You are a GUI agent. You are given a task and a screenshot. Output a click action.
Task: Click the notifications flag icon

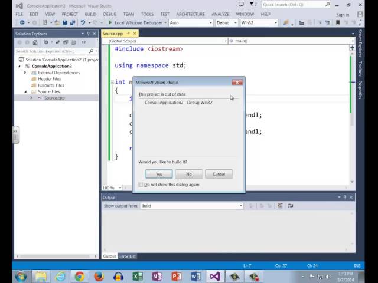pyautogui.click(x=253, y=4)
